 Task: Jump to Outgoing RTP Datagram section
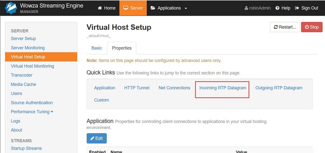pyautogui.click(x=279, y=88)
